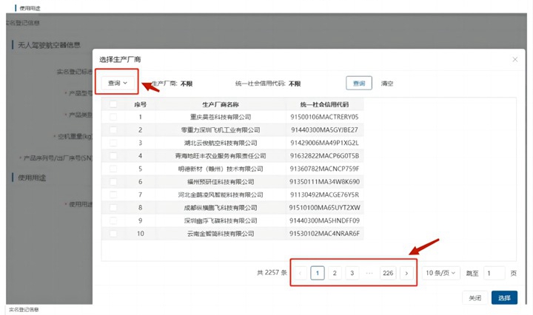Go to last page 226
The height and width of the screenshot is (315, 533).
(x=388, y=273)
